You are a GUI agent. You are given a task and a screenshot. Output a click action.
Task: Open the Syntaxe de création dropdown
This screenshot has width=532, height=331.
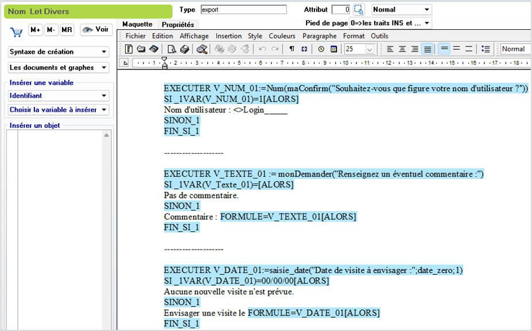(x=59, y=52)
